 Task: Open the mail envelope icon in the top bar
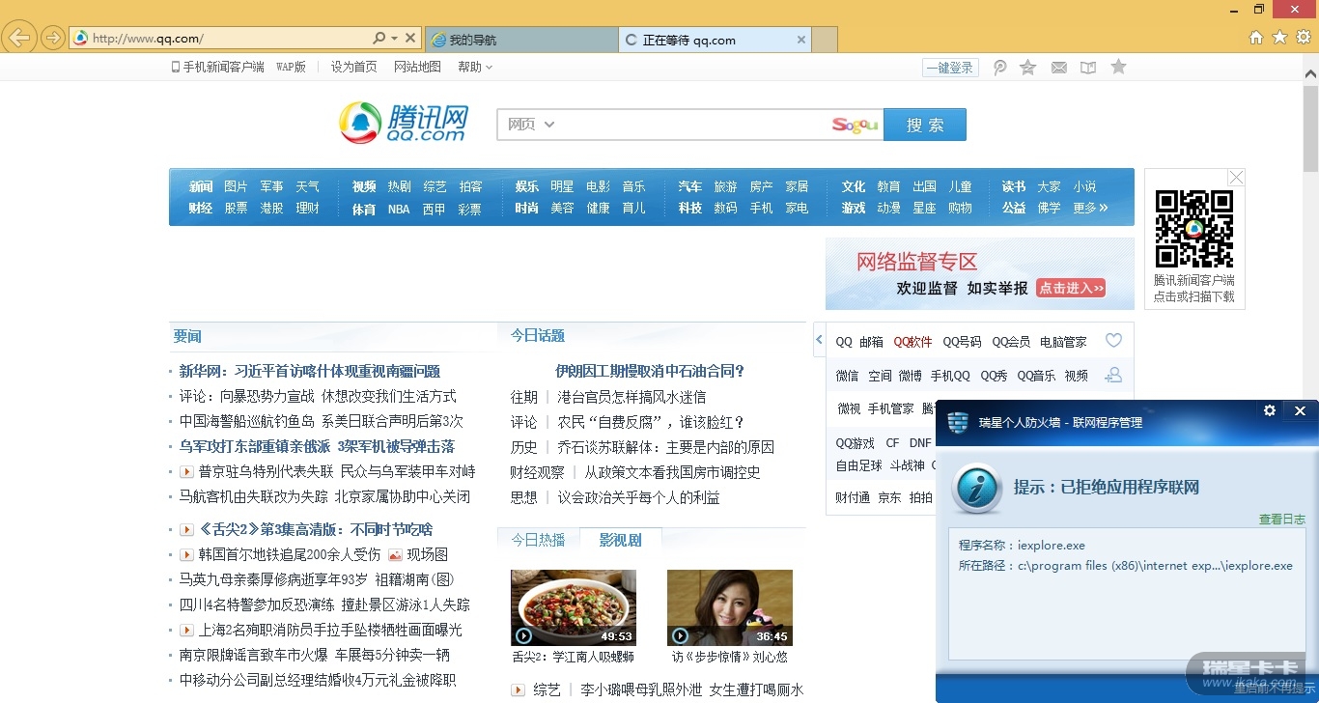tap(1059, 68)
